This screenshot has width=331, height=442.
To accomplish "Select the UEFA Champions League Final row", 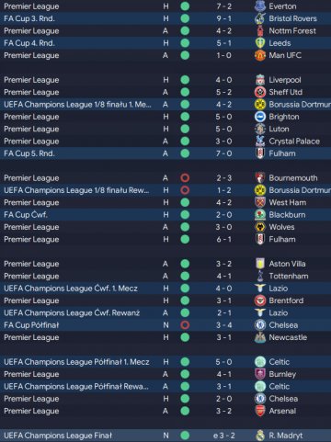I will (165, 436).
